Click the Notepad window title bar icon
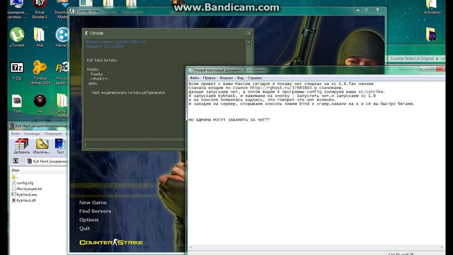 click(x=190, y=70)
